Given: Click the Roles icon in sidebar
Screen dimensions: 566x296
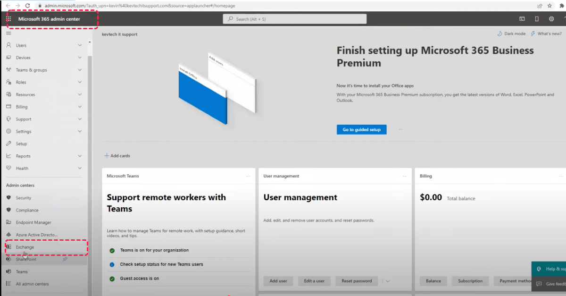Looking at the screenshot, I should 8,82.
